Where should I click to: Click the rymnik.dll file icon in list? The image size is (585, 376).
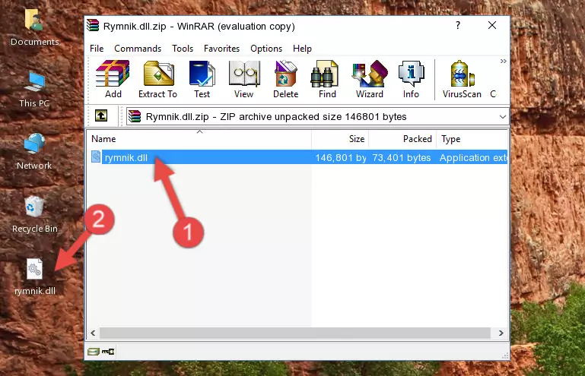(96, 157)
